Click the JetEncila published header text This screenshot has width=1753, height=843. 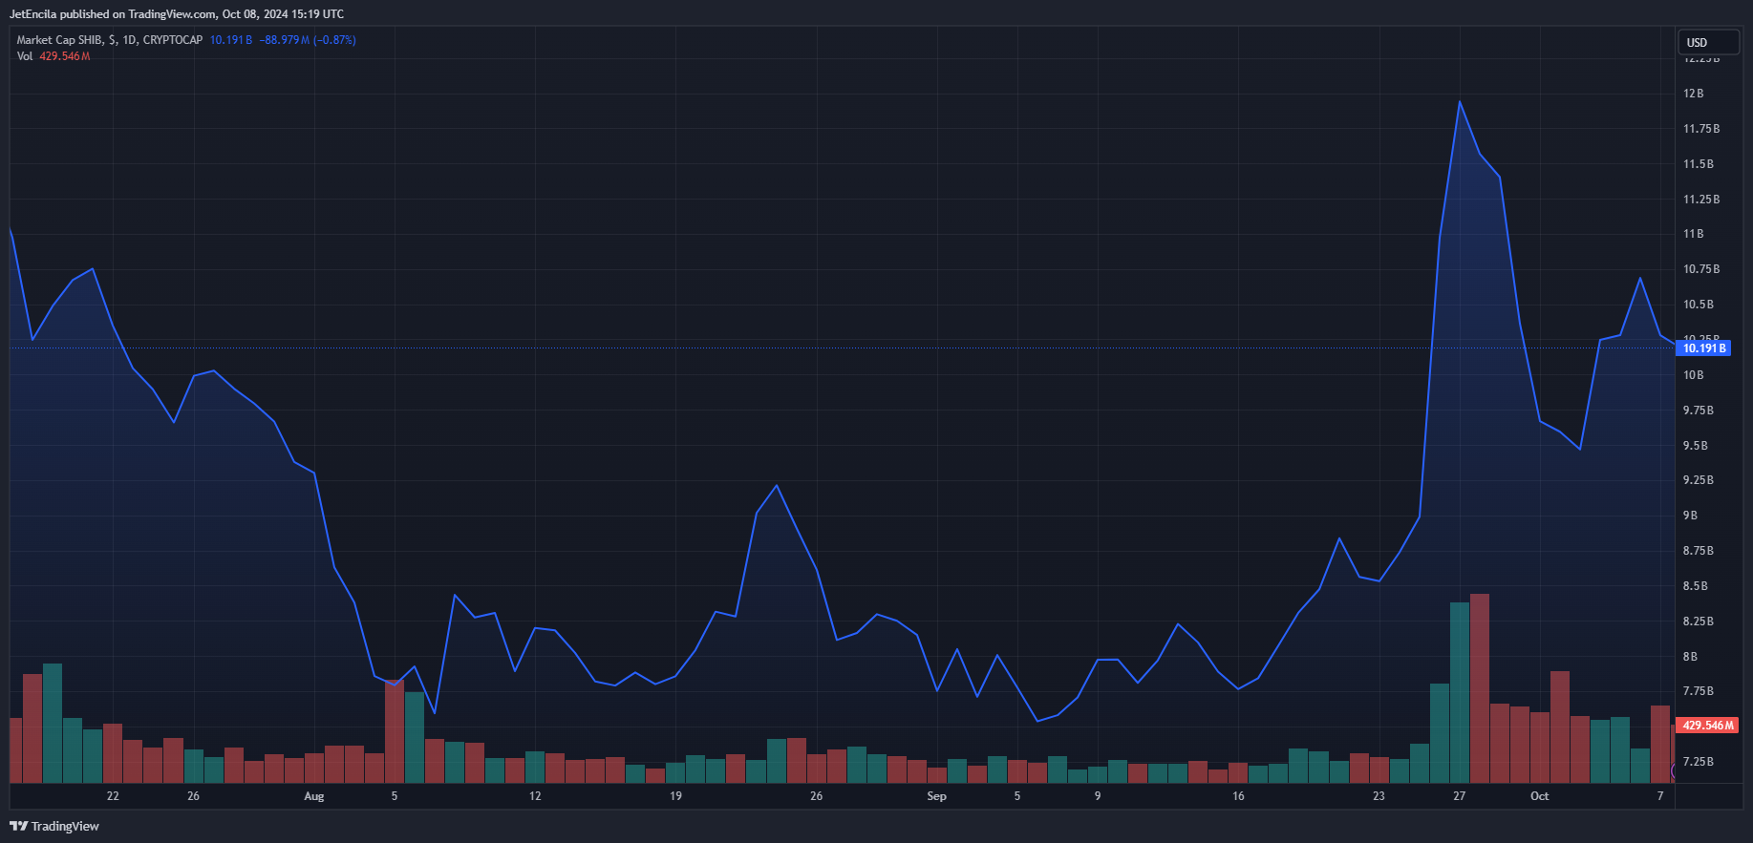(176, 14)
